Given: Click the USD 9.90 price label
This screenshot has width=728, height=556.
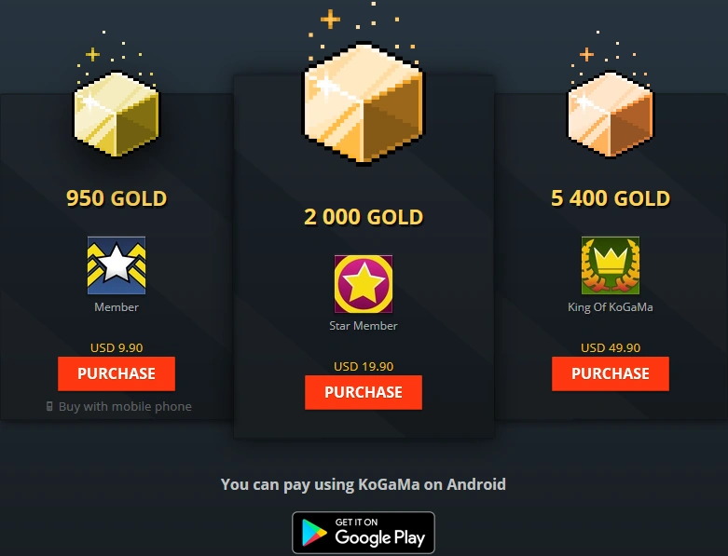Looking at the screenshot, I should (117, 347).
